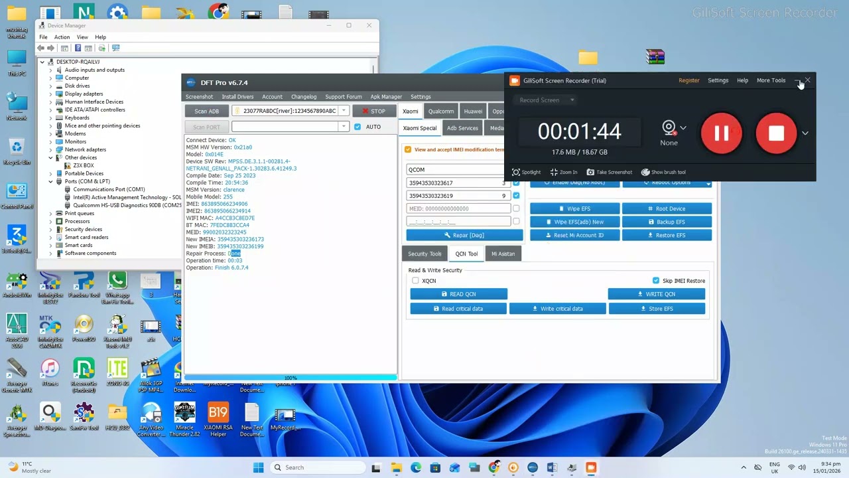This screenshot has width=849, height=478.
Task: Click the Repair [Diag] button
Action: click(x=464, y=235)
